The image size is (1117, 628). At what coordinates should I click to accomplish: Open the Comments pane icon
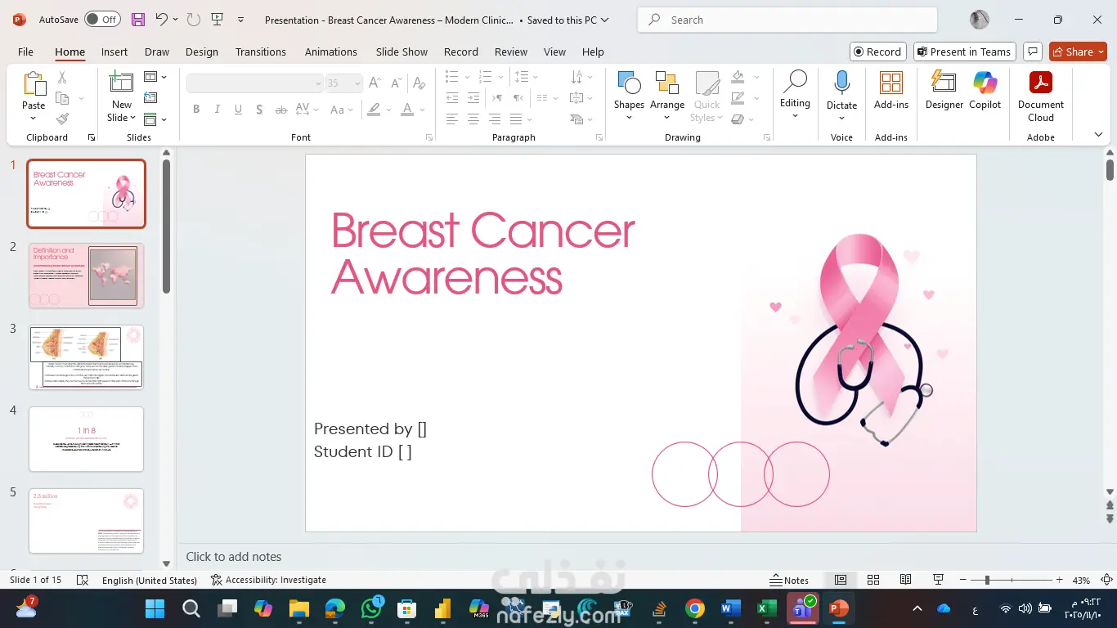point(1032,52)
